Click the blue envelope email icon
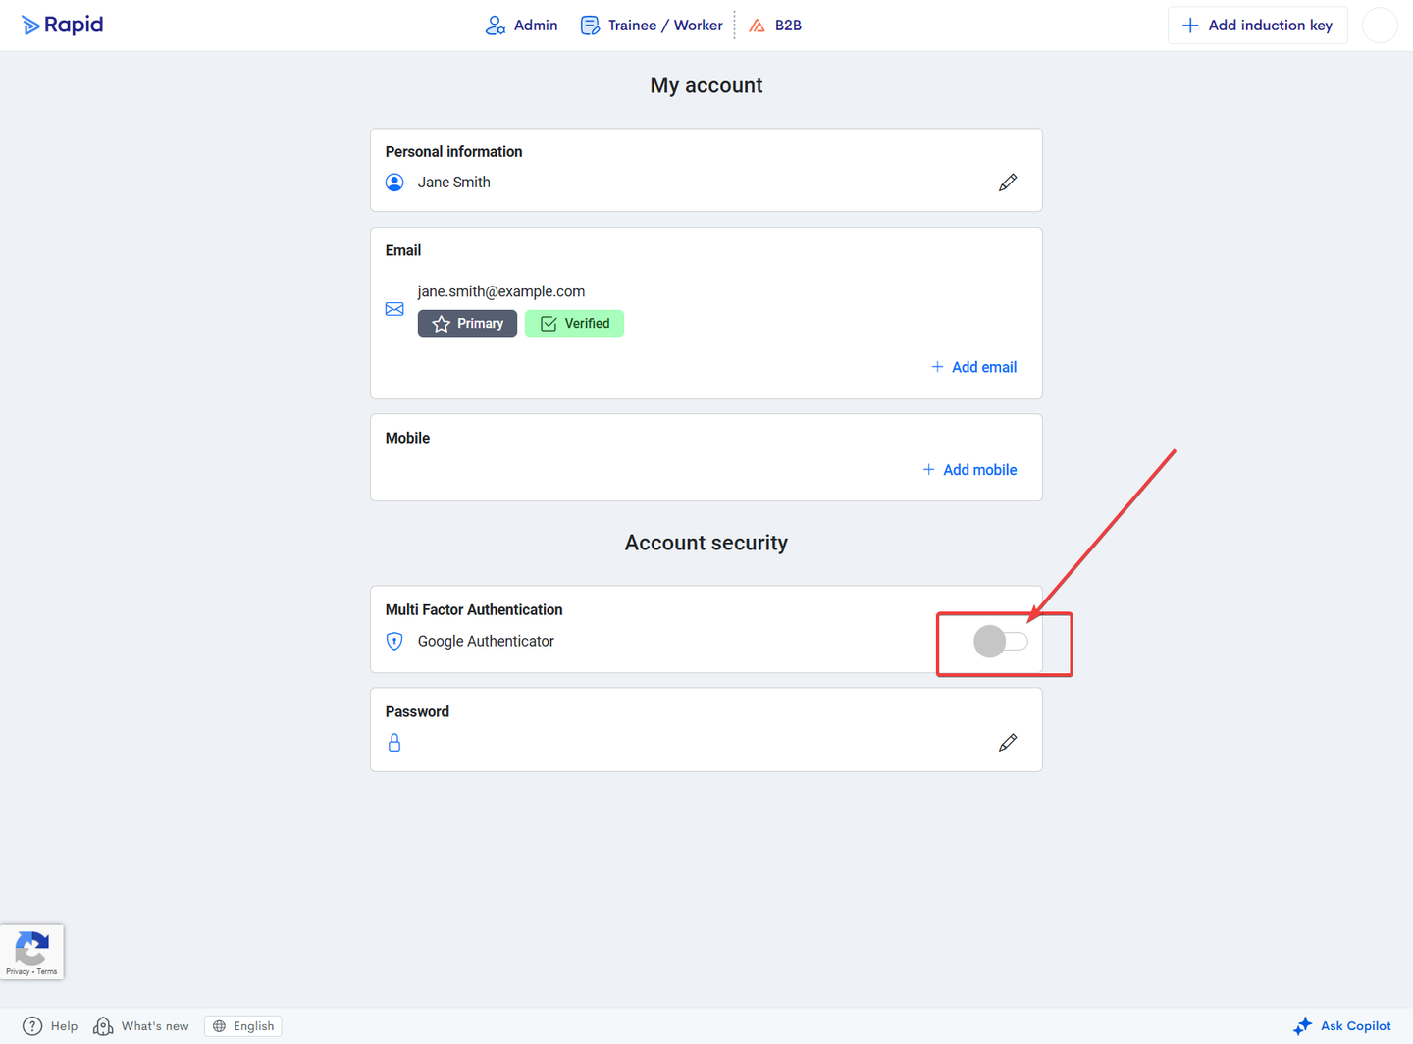1413x1044 pixels. tap(394, 309)
